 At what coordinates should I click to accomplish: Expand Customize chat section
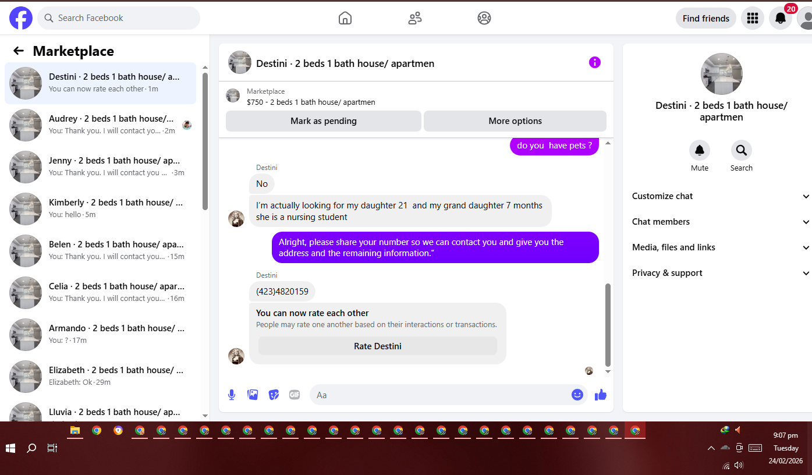(x=721, y=196)
